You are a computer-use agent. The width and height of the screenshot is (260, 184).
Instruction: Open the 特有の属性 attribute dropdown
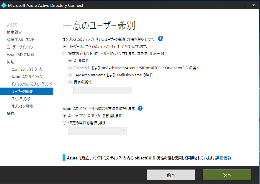(x=103, y=90)
